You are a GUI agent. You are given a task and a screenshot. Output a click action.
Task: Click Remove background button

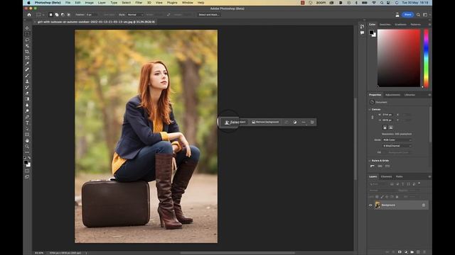265,123
